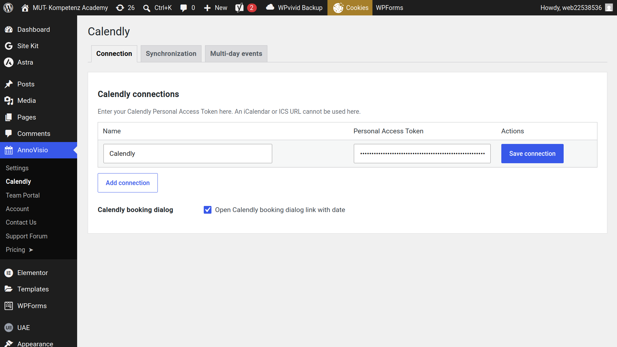Image resolution: width=617 pixels, height=347 pixels.
Task: Click the AnnoVisio calendar icon
Action: click(9, 150)
